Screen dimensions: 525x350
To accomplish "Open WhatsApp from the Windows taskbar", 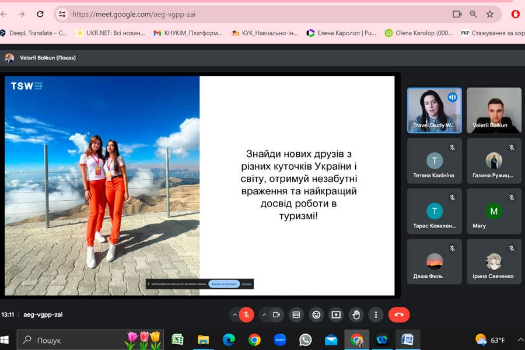I will (305, 339).
